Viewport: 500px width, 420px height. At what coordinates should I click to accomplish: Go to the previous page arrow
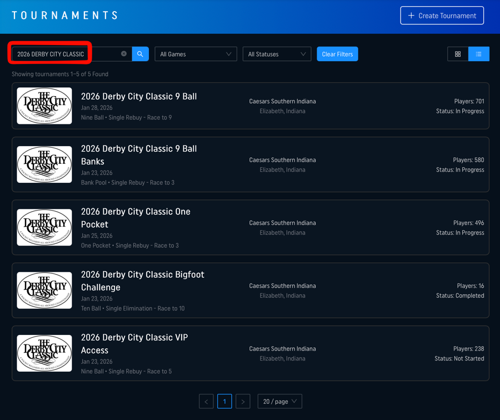206,401
